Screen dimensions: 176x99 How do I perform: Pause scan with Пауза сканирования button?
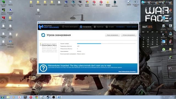[112, 35]
